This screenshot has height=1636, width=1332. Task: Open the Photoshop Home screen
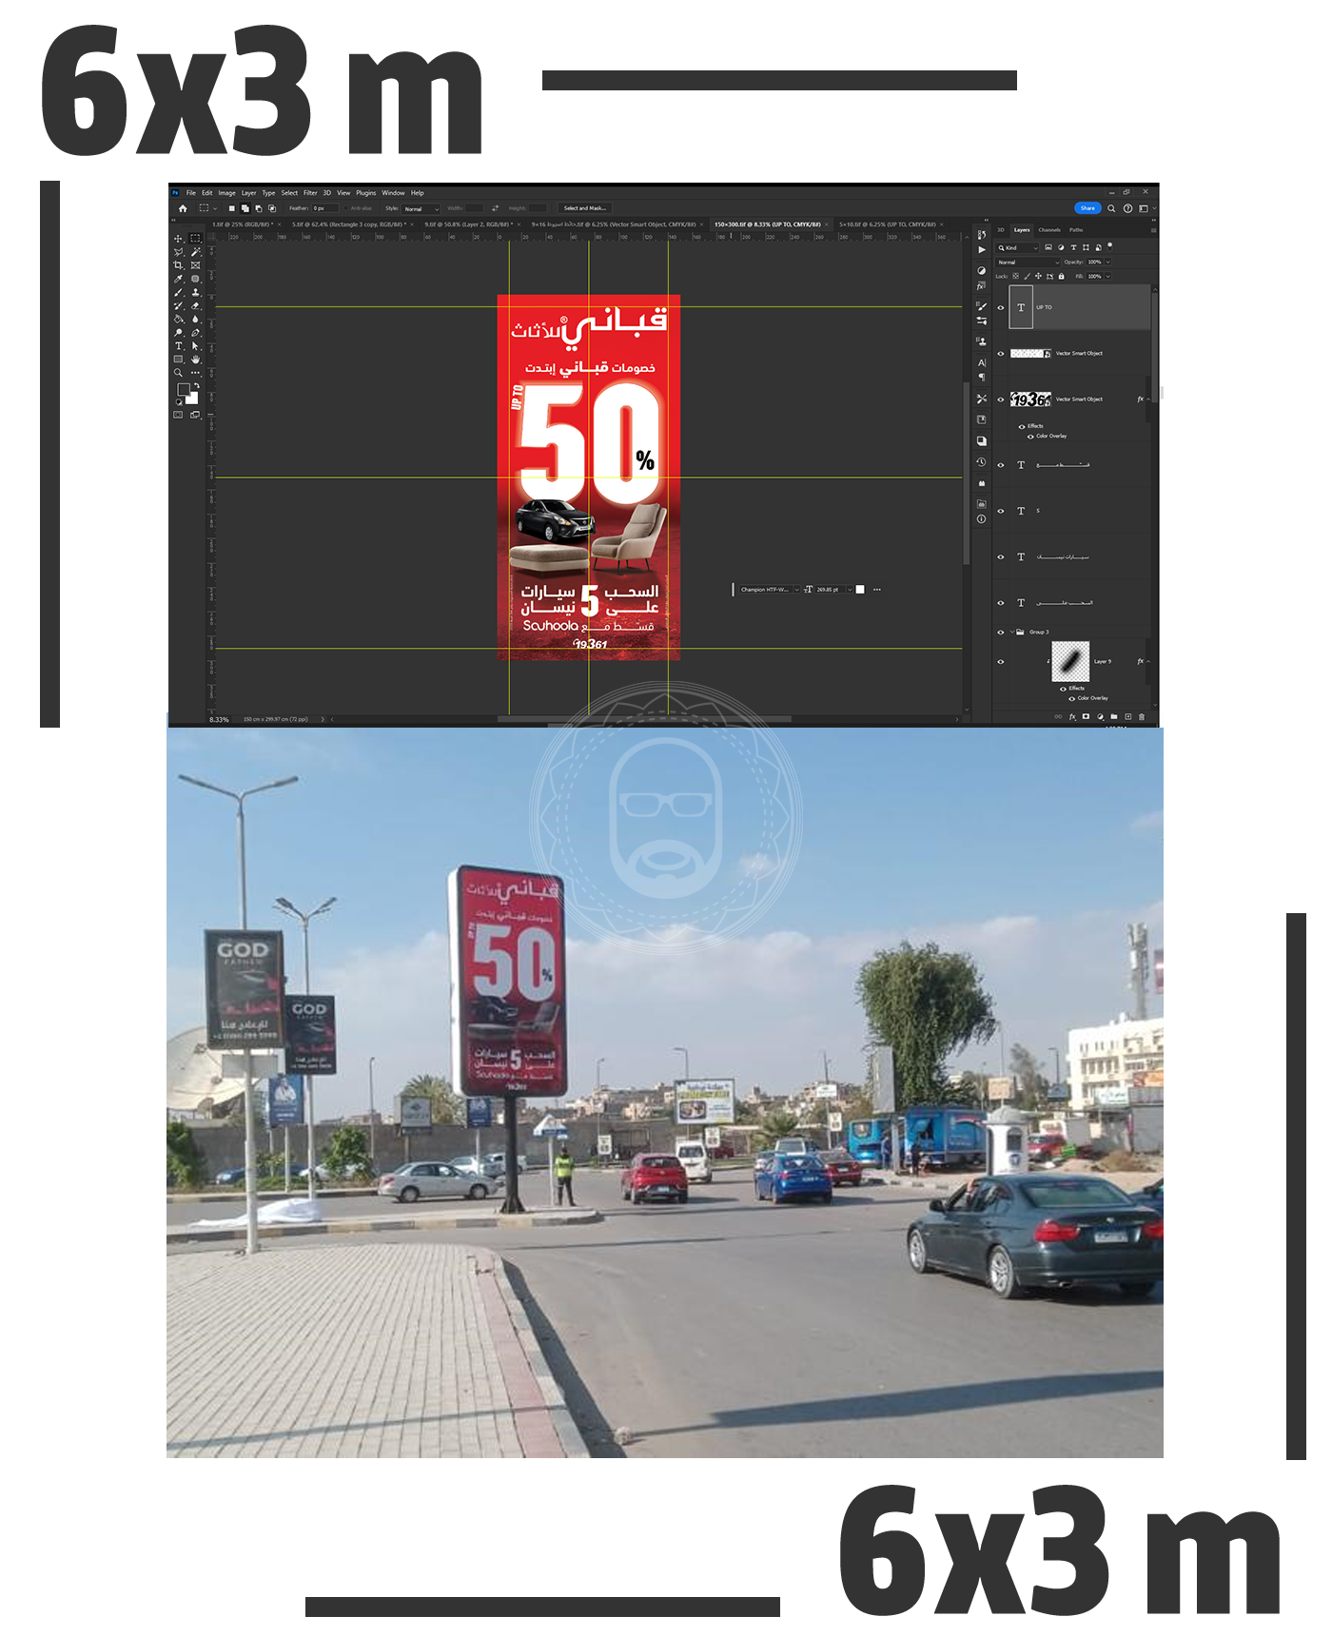tap(183, 208)
